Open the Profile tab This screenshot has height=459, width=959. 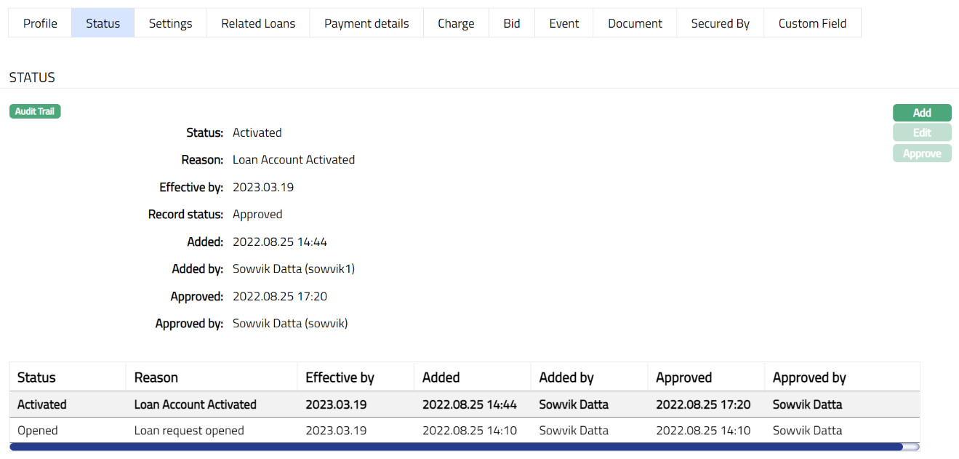tap(40, 23)
